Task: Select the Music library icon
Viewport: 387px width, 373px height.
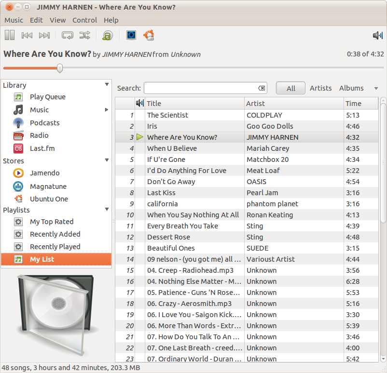Action: pos(18,110)
